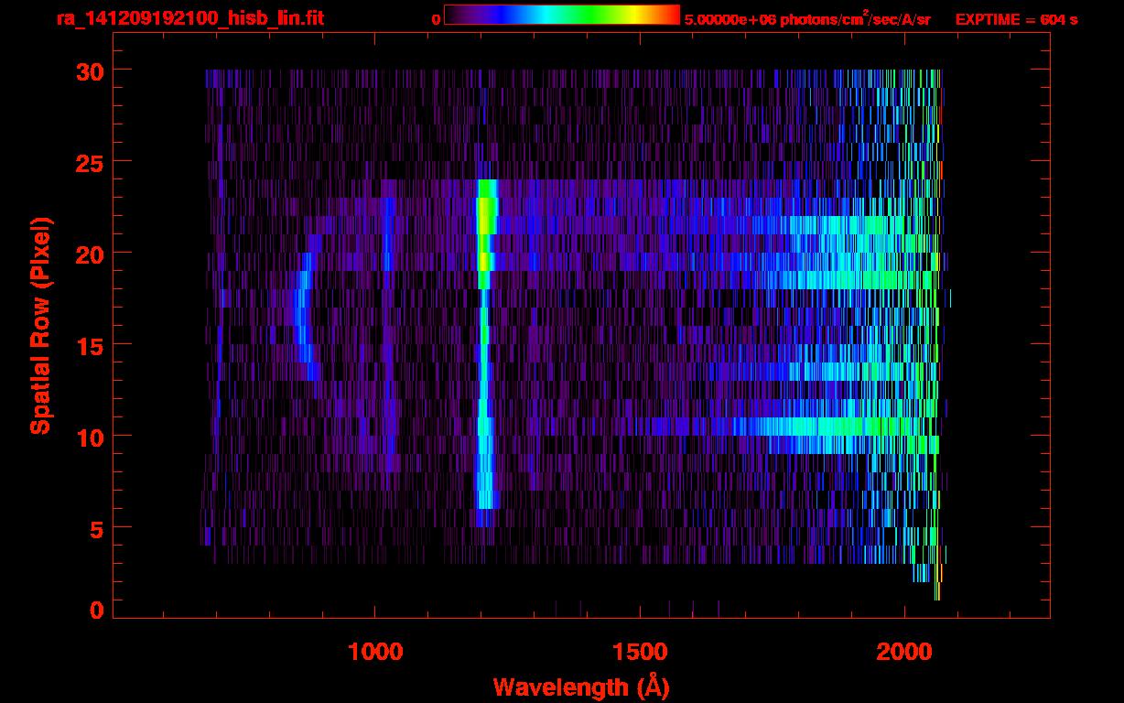
Task: Click the Spatial Row (Pixel) axis title
Action: [x=41, y=325]
